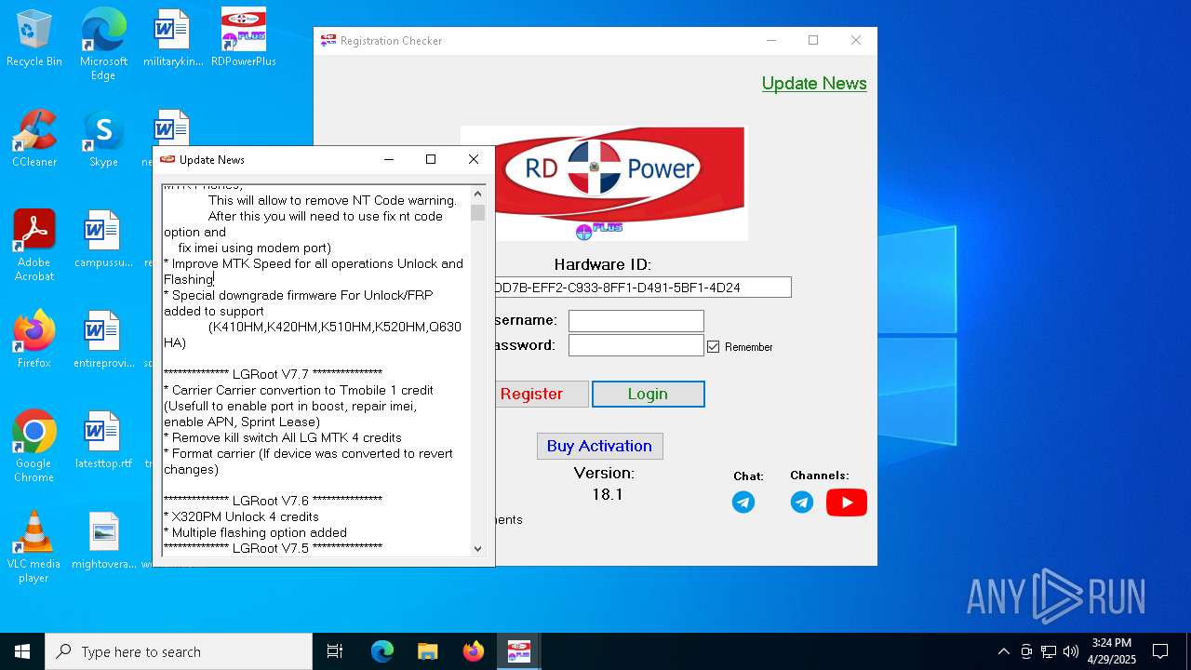Viewport: 1191px width, 670px height.
Task: Open the Telegram chat icon
Action: pos(743,502)
